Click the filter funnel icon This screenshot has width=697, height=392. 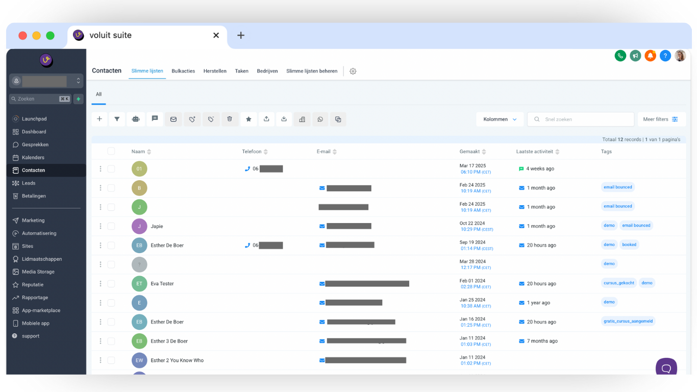tap(117, 119)
